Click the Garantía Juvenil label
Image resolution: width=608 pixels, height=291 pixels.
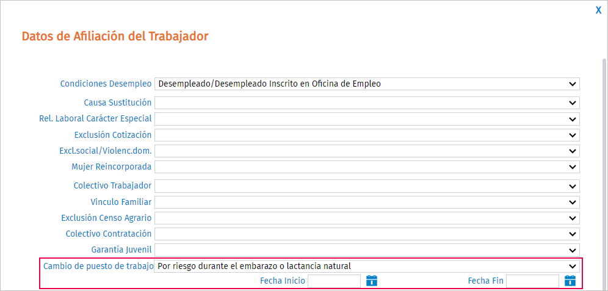121,250
